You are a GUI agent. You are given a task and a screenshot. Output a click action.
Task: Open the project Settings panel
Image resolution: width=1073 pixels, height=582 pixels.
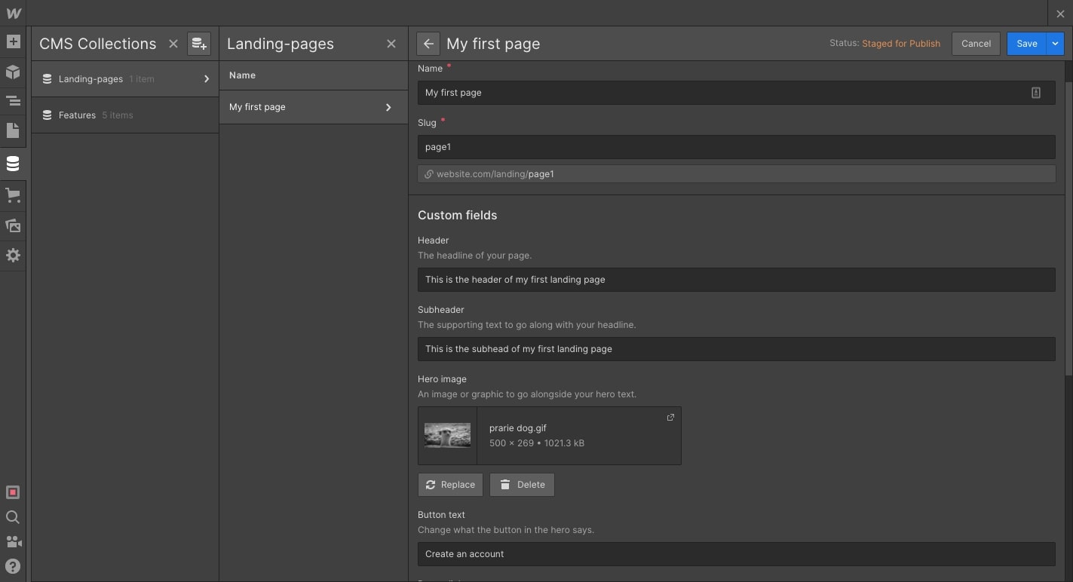(x=13, y=255)
